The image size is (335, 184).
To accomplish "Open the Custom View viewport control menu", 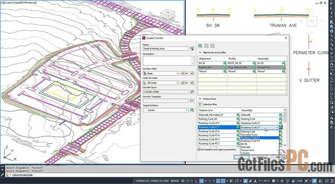I will 12,3.
